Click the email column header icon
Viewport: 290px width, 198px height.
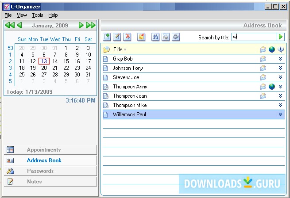(263, 49)
